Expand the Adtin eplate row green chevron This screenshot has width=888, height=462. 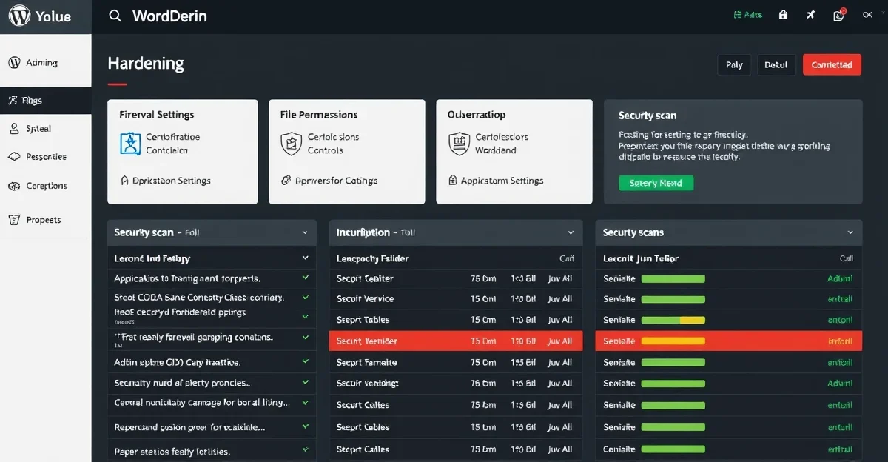coord(305,362)
